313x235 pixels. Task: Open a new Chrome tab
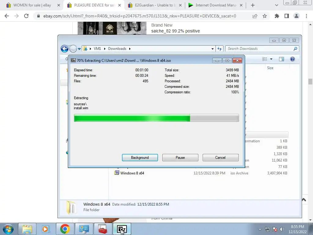253,6
